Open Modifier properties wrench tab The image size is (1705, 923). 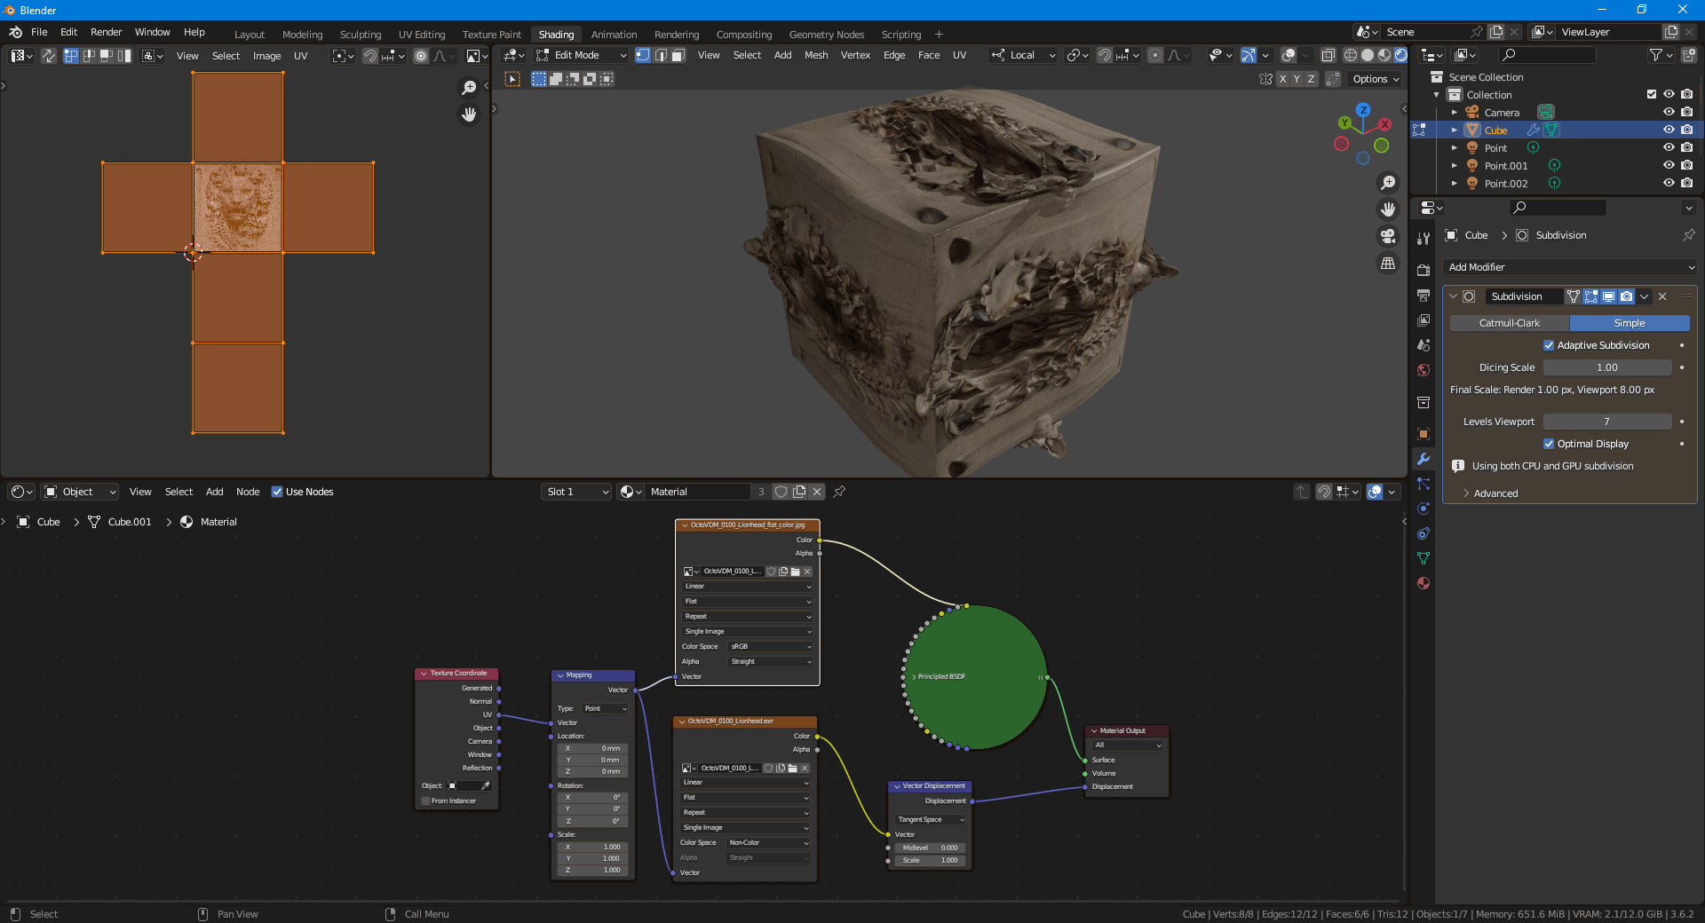tap(1423, 459)
